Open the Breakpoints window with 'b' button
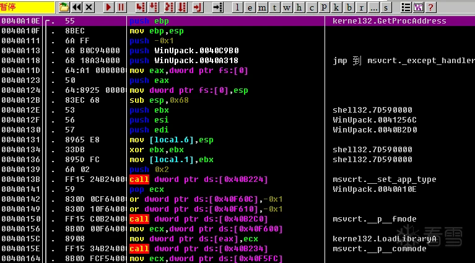The height and width of the screenshot is (263, 475). (x=349, y=7)
